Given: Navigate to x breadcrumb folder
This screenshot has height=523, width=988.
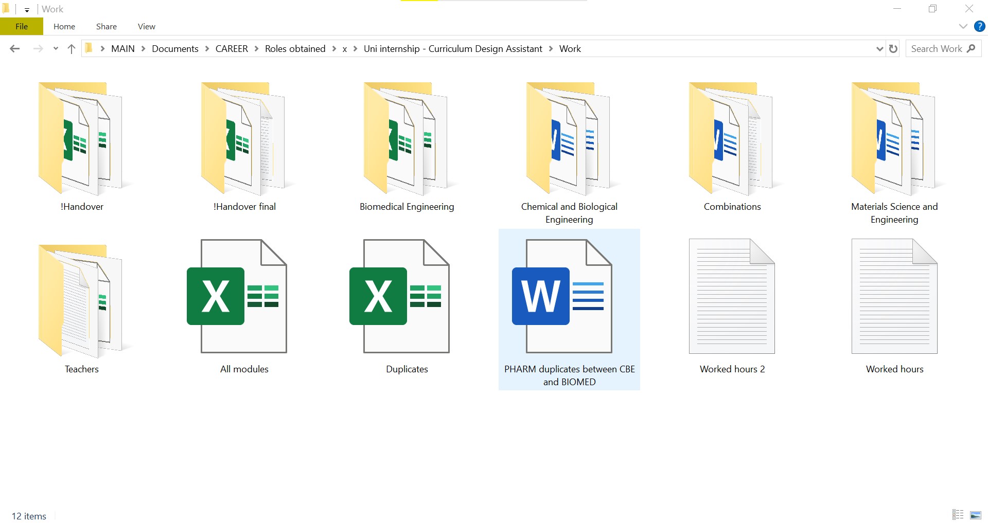Looking at the screenshot, I should pos(345,49).
